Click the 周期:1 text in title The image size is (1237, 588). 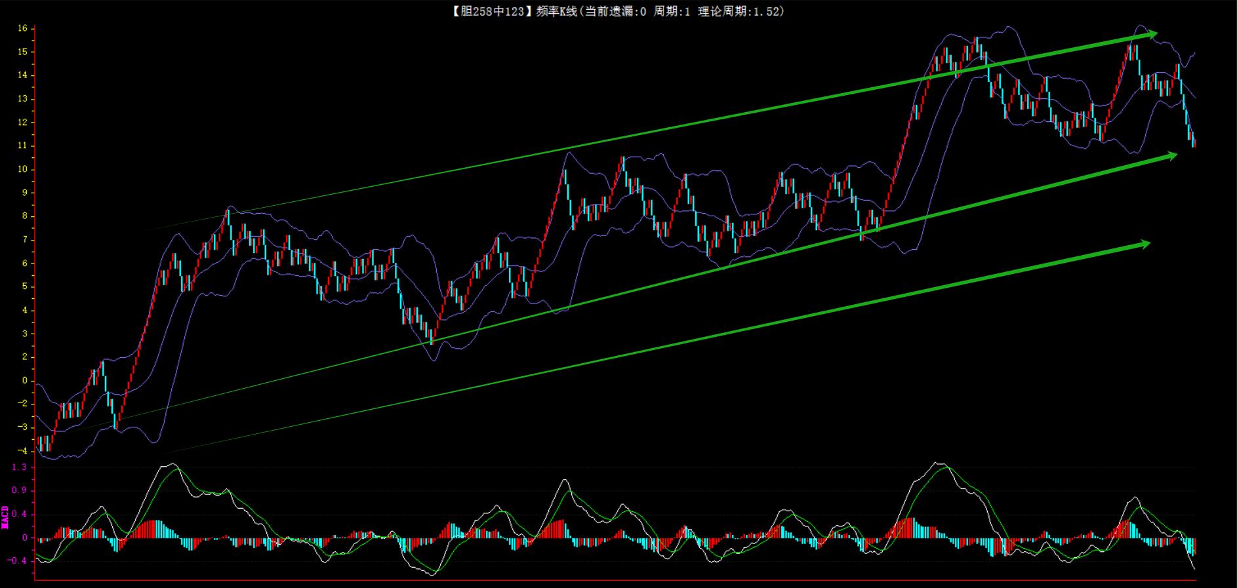pyautogui.click(x=672, y=11)
